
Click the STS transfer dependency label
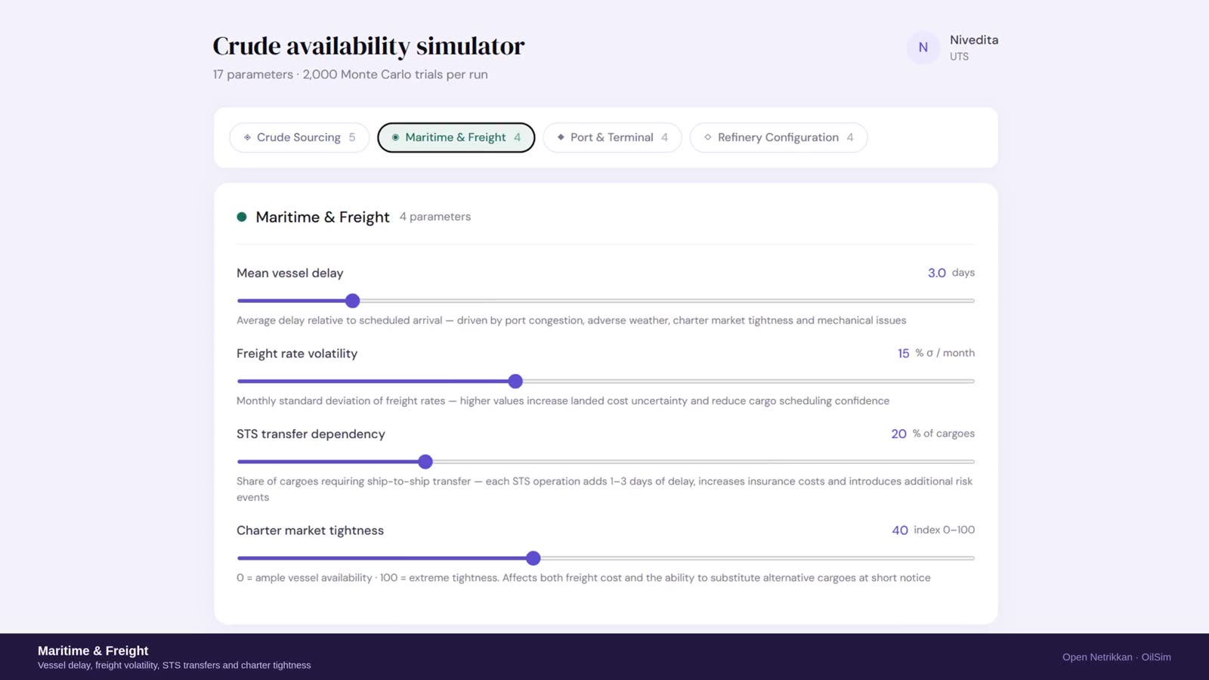pyautogui.click(x=311, y=434)
